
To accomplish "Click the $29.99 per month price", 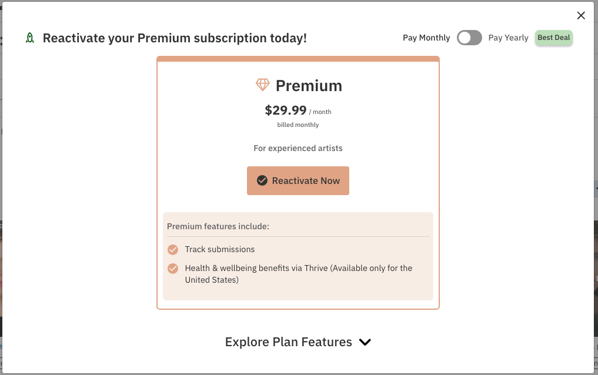I will 298,111.
